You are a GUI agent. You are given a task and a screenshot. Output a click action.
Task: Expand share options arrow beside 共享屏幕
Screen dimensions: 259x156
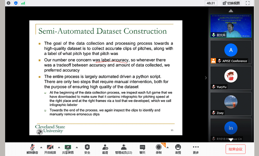point(77,147)
